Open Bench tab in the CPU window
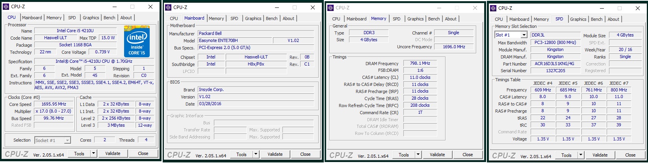The height and width of the screenshot is (164, 648). pos(110,18)
